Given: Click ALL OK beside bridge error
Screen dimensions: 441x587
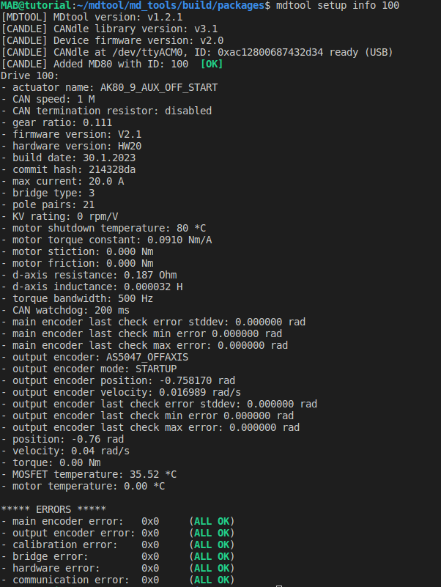Looking at the screenshot, I should [x=212, y=556].
